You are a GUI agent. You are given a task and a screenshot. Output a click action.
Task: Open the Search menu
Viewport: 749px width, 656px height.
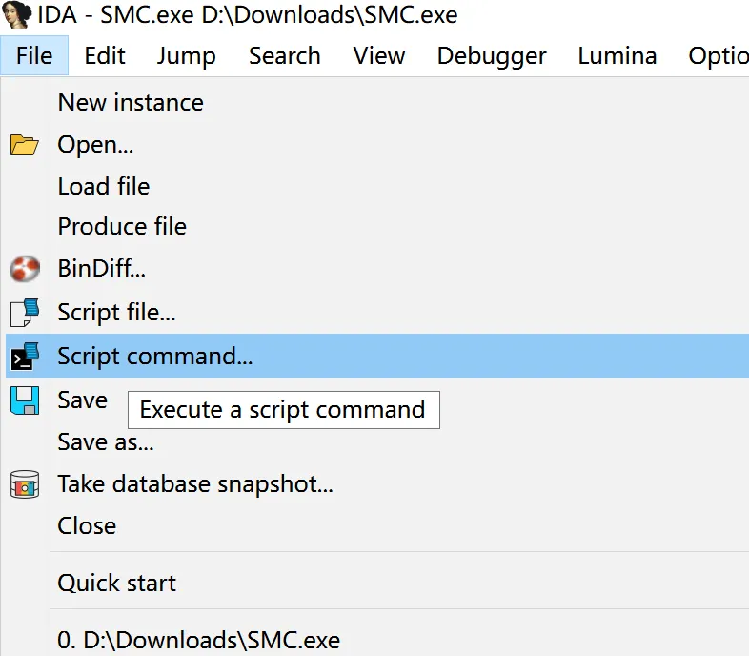[x=285, y=55]
